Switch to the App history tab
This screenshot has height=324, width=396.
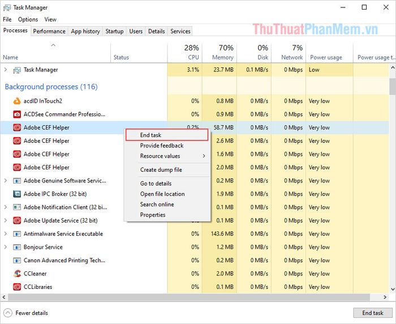click(x=85, y=31)
